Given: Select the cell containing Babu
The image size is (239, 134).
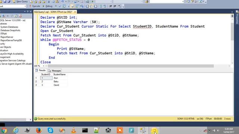Looking at the screenshot, I should (x=60, y=82).
